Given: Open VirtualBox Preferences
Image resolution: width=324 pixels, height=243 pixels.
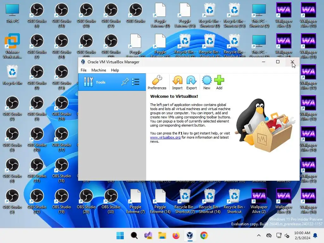Looking at the screenshot, I should pyautogui.click(x=157, y=83).
